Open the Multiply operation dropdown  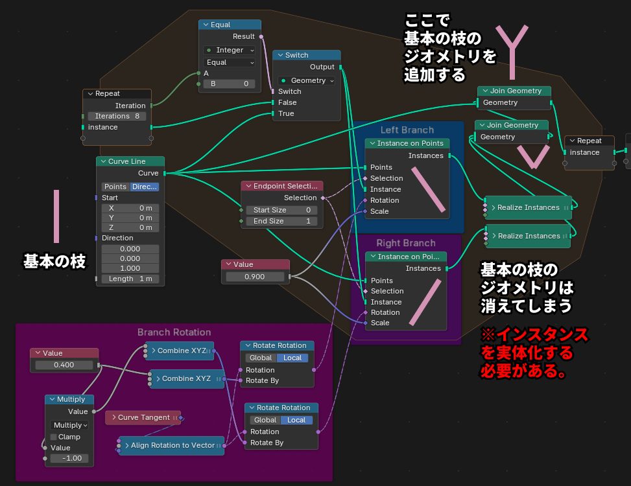69,425
